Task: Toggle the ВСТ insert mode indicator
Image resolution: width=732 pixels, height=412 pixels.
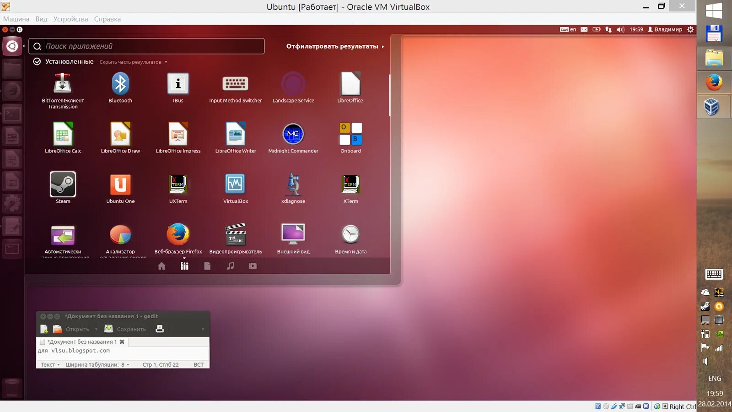Action: [x=199, y=365]
